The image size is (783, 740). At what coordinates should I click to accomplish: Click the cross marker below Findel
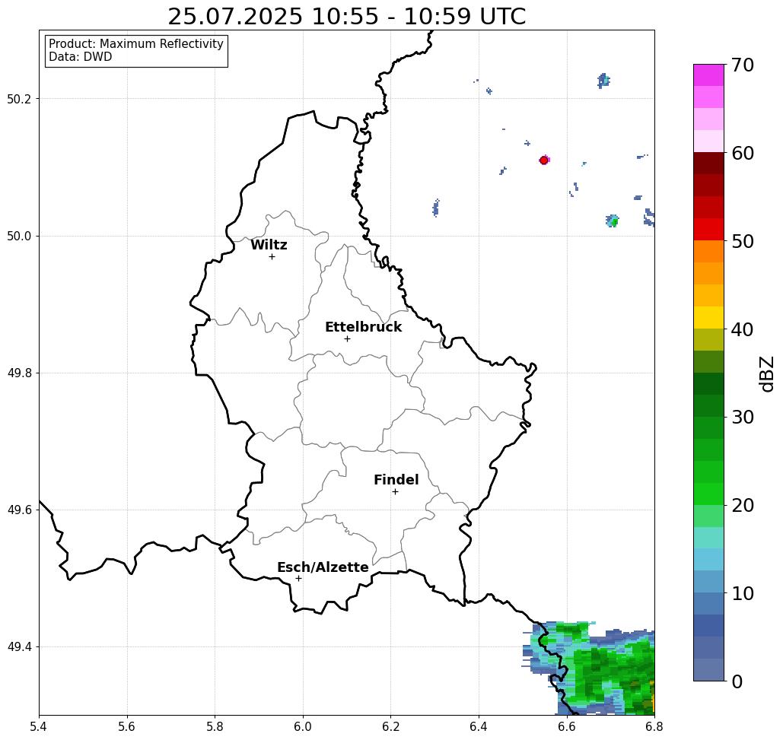click(x=395, y=492)
